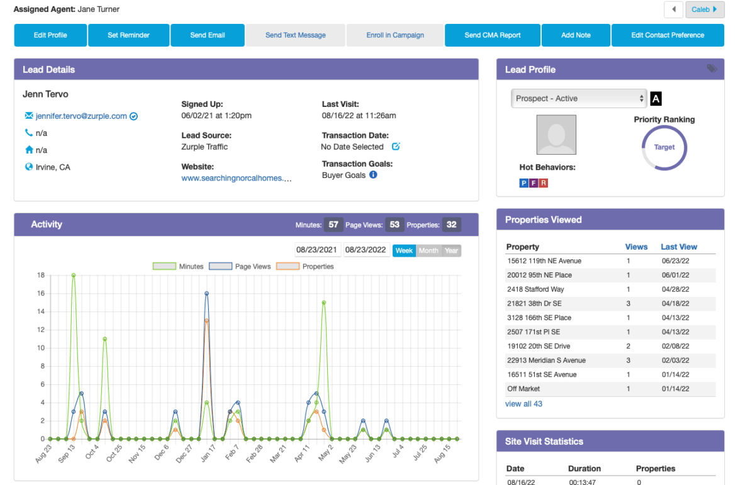Click the home address icon

tap(29, 150)
